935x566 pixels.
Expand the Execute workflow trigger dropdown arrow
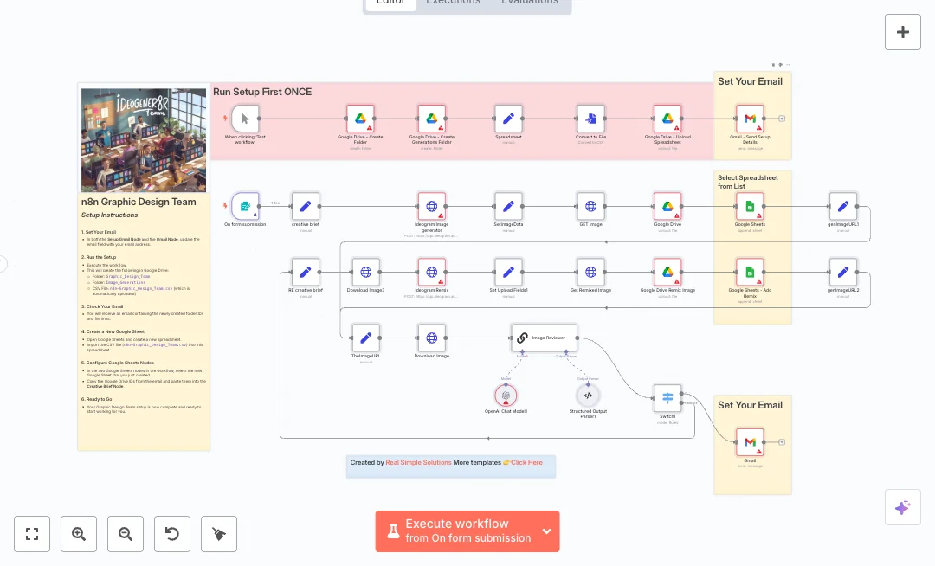(546, 531)
